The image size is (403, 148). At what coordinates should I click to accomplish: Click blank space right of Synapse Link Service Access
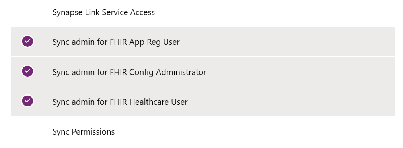point(275,12)
